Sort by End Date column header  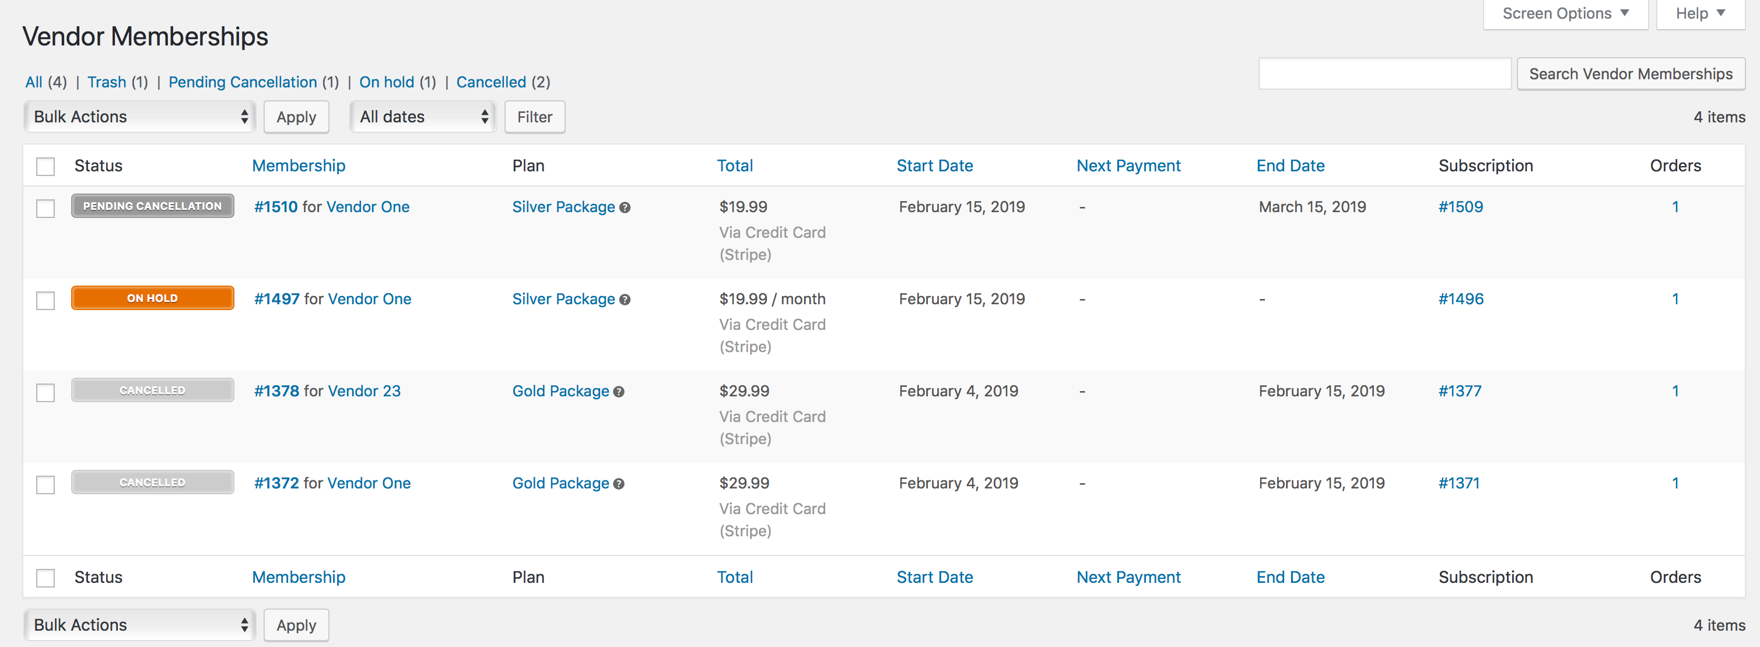(x=1291, y=166)
